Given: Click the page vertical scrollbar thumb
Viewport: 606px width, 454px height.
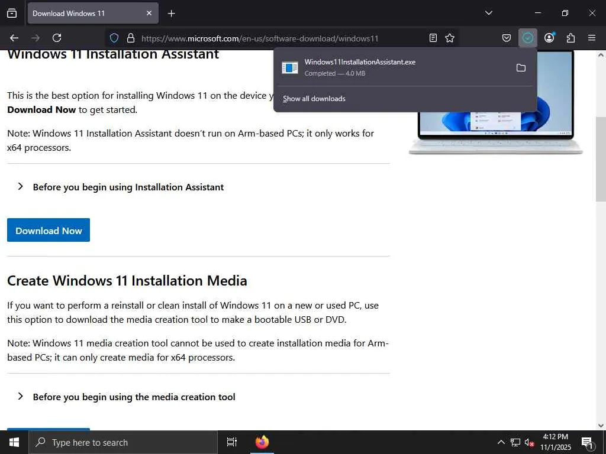Looking at the screenshot, I should (601, 158).
